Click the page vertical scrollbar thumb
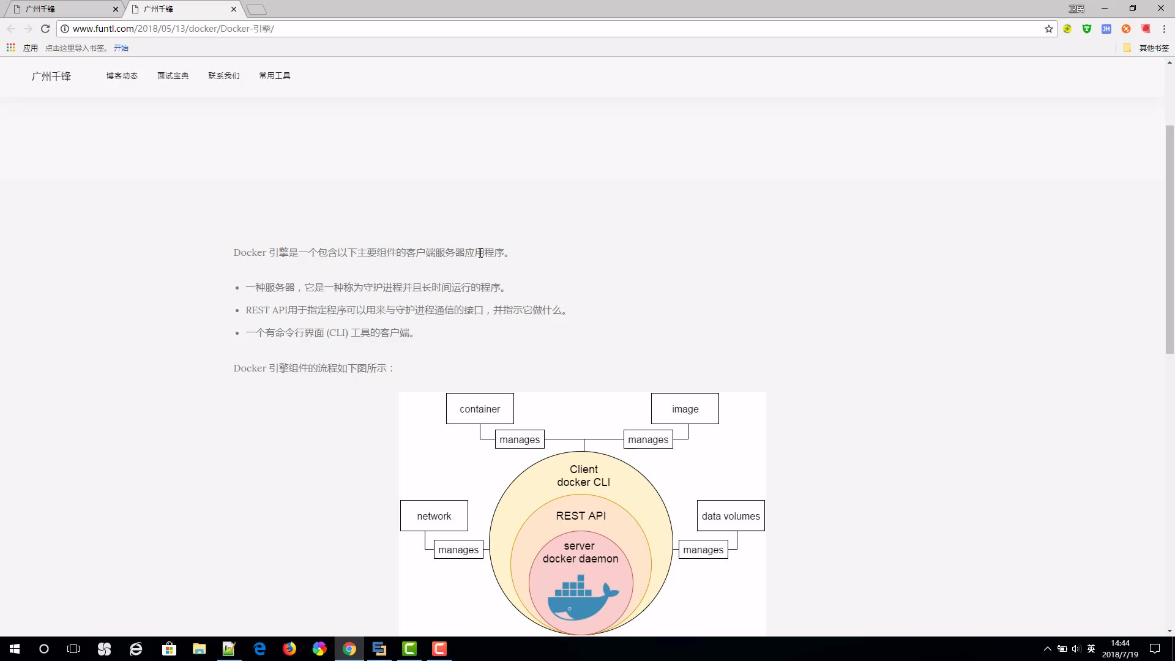 [1169, 239]
